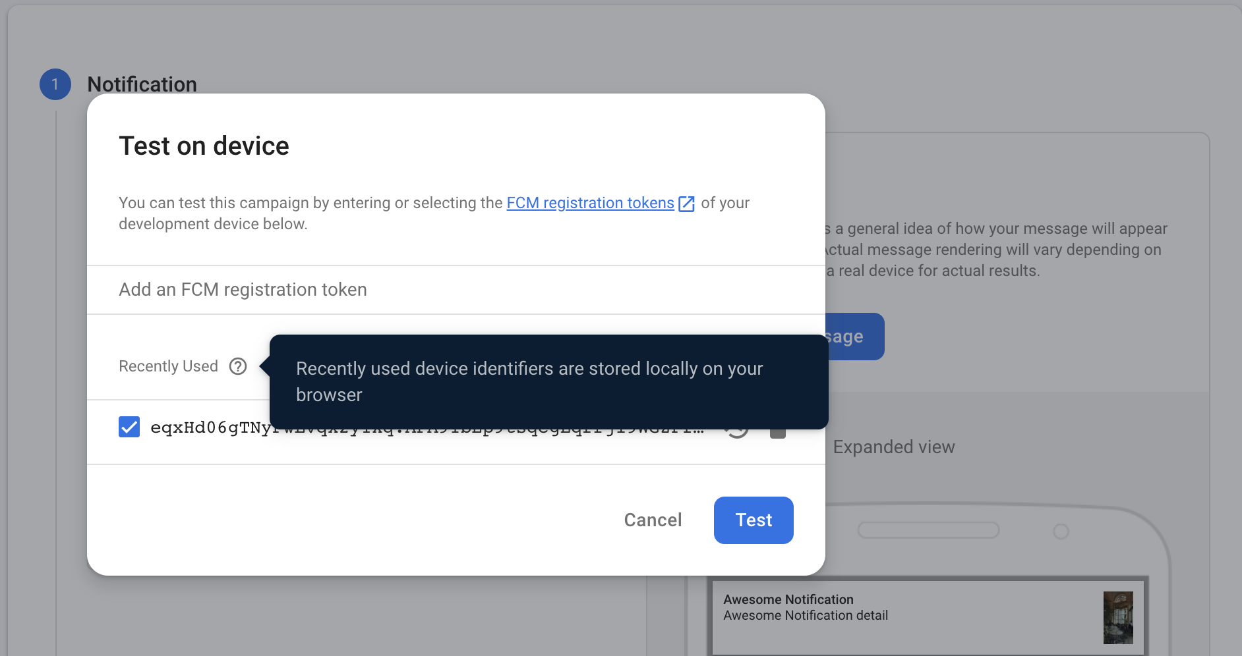Image resolution: width=1242 pixels, height=656 pixels.
Task: Click the Notification step heading
Action: click(142, 84)
